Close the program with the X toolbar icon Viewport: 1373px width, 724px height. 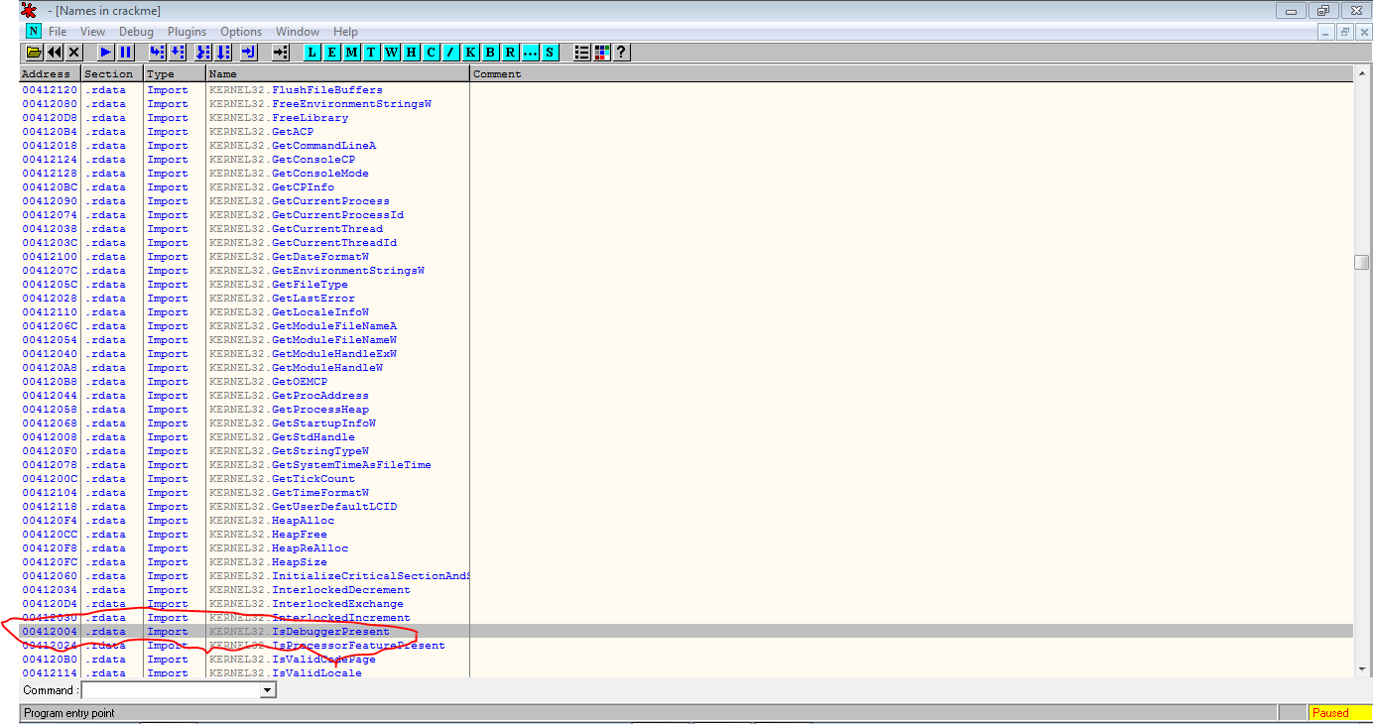coord(71,52)
